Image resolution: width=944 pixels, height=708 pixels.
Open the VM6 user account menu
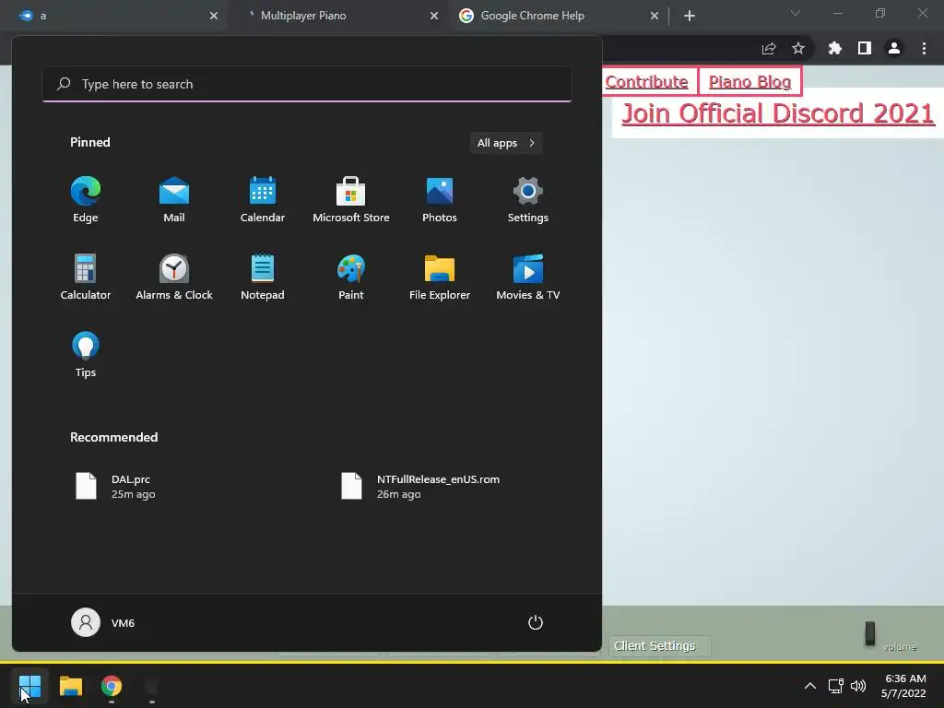pyautogui.click(x=103, y=622)
